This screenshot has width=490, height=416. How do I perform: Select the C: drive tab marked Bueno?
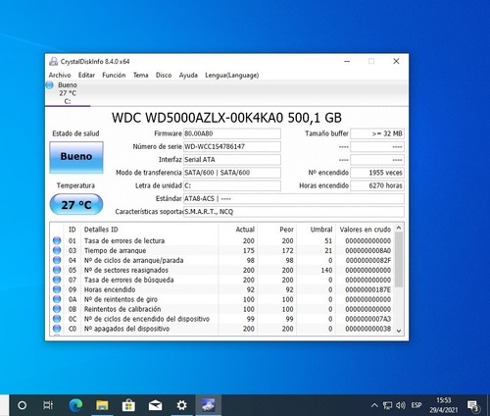pos(67,93)
